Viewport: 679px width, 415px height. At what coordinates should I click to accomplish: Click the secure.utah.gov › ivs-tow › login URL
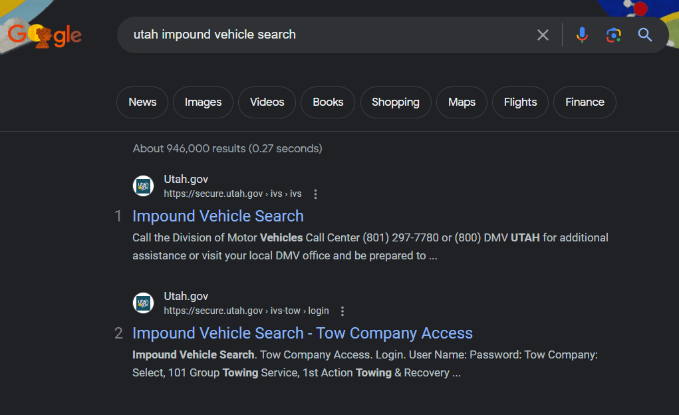coord(247,311)
